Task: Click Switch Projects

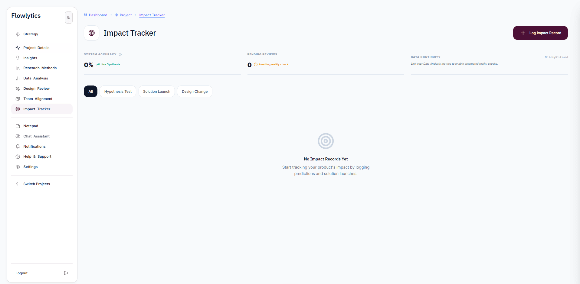Action: pyautogui.click(x=42, y=184)
